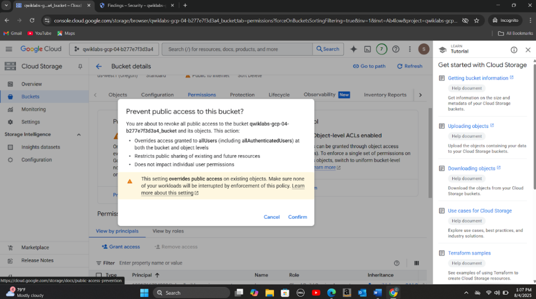Click the help question mark icon
Image resolution: width=536 pixels, height=299 pixels.
click(396, 49)
